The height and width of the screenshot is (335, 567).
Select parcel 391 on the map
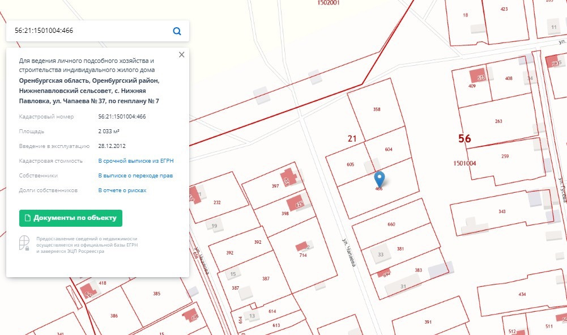[428, 321]
